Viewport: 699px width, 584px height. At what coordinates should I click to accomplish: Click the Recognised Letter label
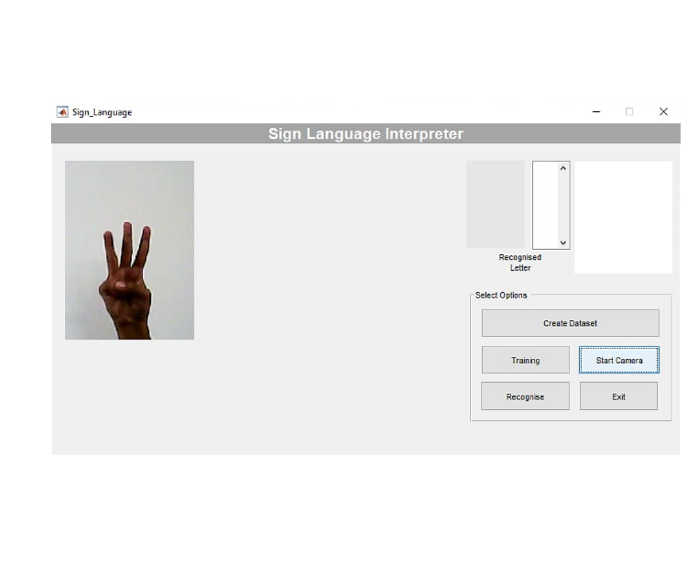click(x=520, y=262)
